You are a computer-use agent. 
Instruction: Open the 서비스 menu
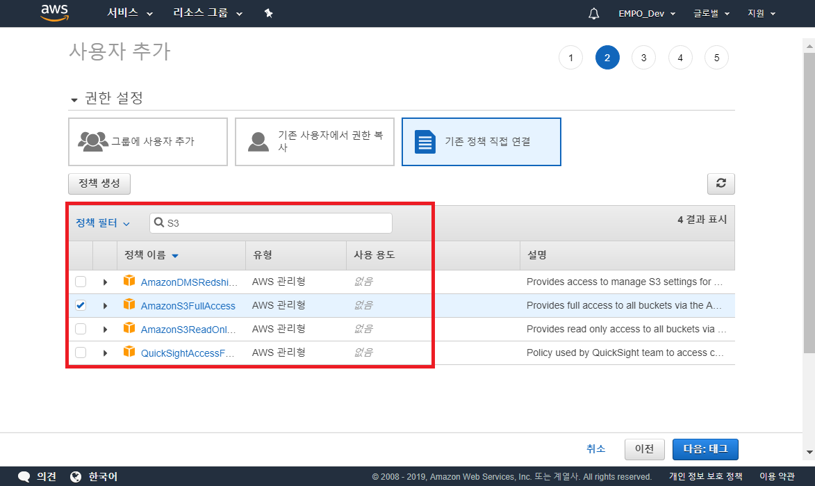[x=129, y=13]
